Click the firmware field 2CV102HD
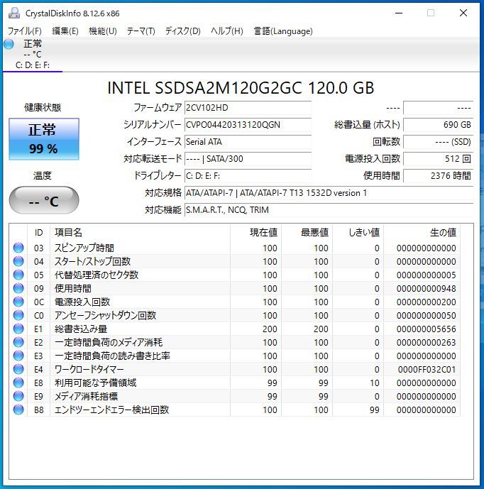 248,108
